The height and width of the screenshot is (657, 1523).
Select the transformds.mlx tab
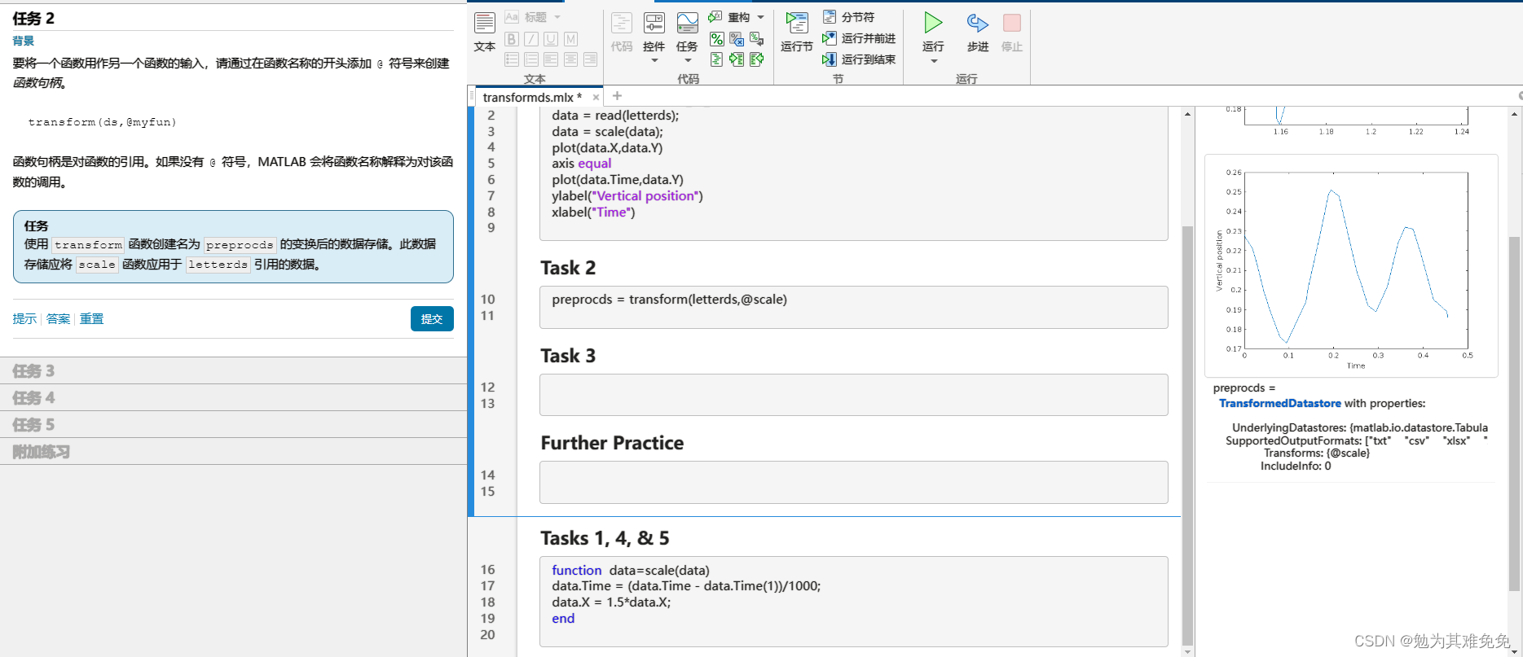532,97
